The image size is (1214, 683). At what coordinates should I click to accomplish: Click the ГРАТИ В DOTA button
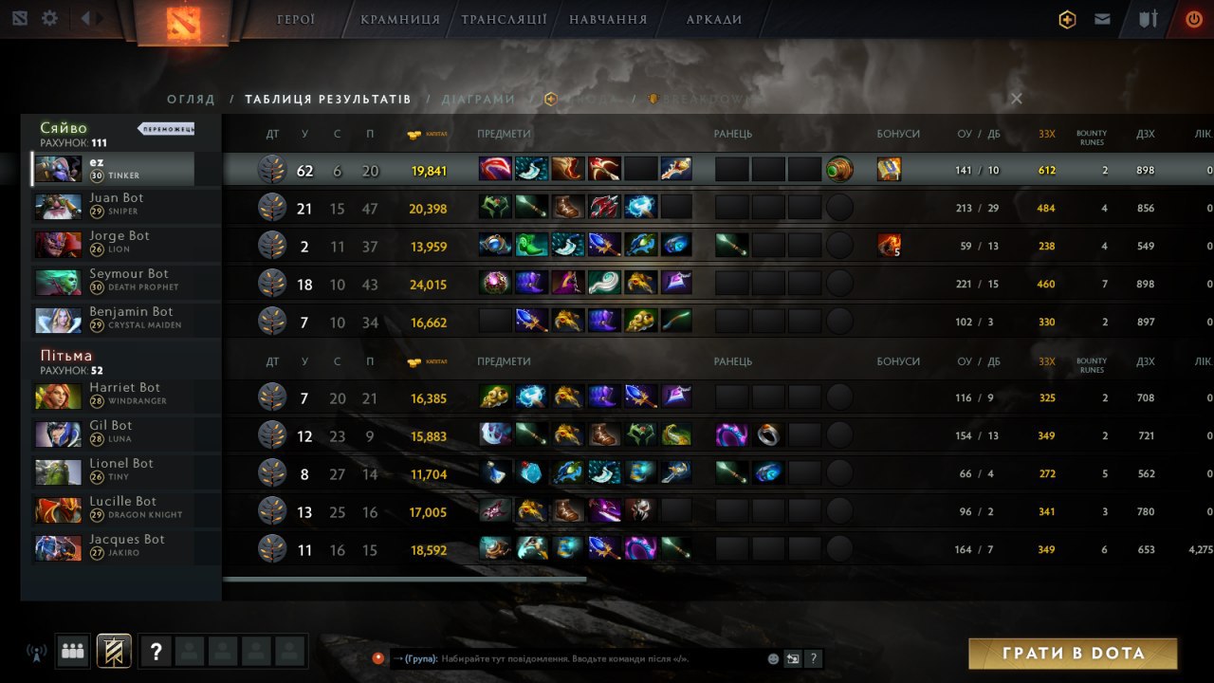(1073, 654)
